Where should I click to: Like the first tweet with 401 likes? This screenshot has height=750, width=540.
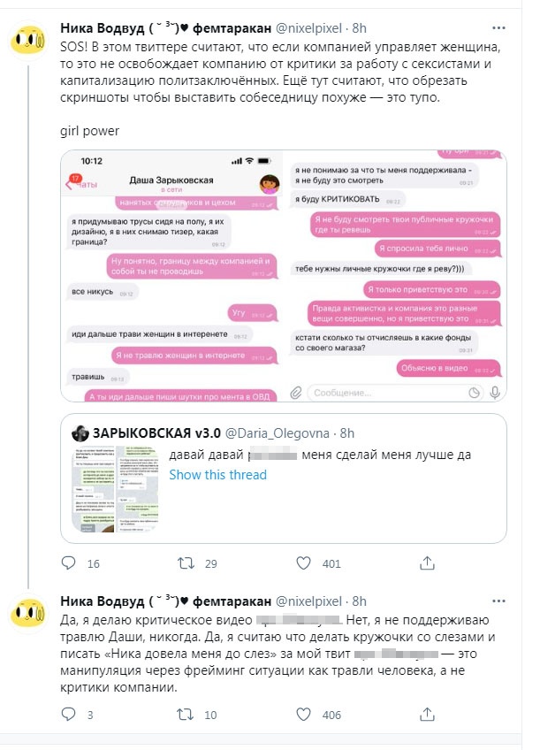[x=303, y=563]
